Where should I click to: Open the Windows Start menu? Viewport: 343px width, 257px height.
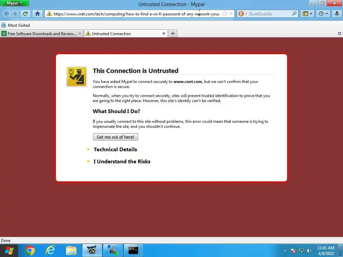[x=9, y=250]
